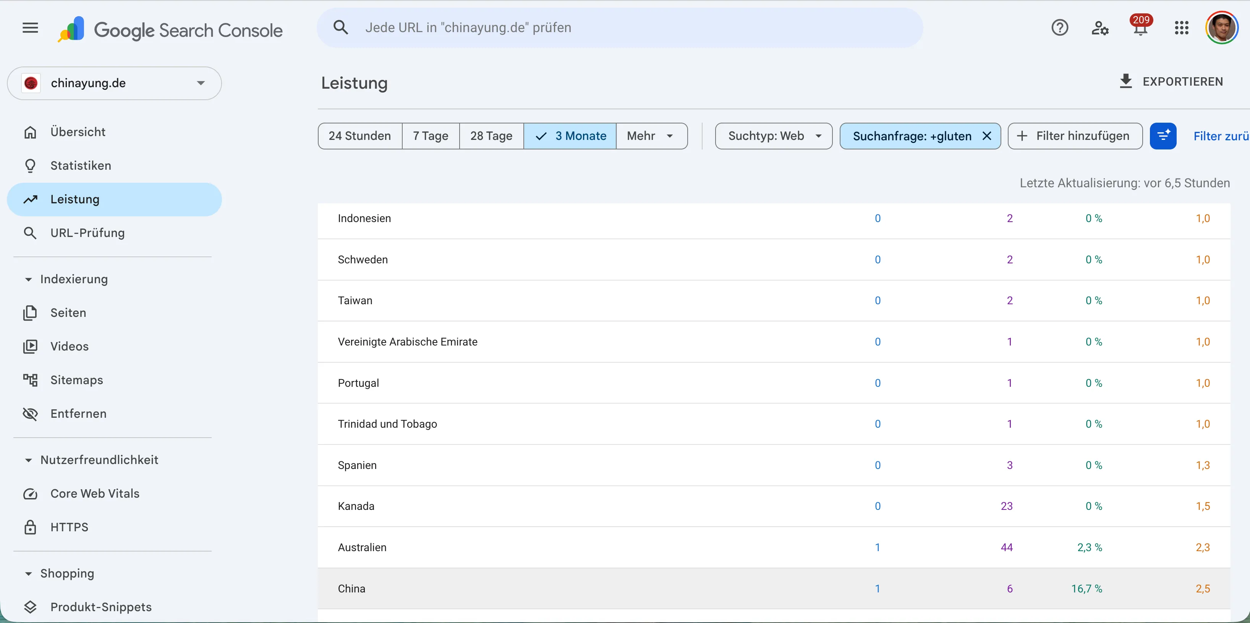
Task: Select the 24 Stunden range
Action: pyautogui.click(x=360, y=136)
